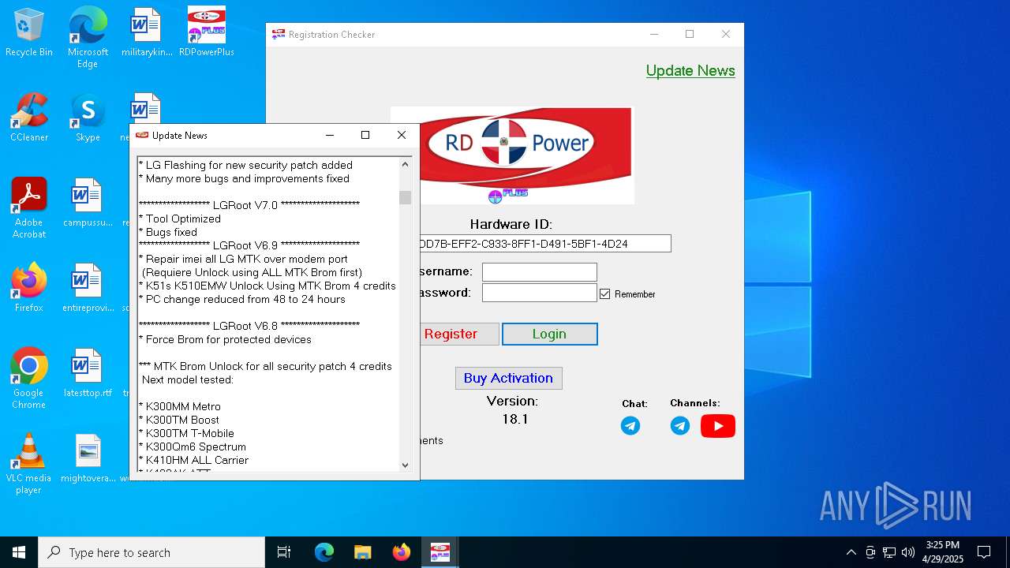
Task: Open the mightovera image file icon
Action: coord(88,458)
